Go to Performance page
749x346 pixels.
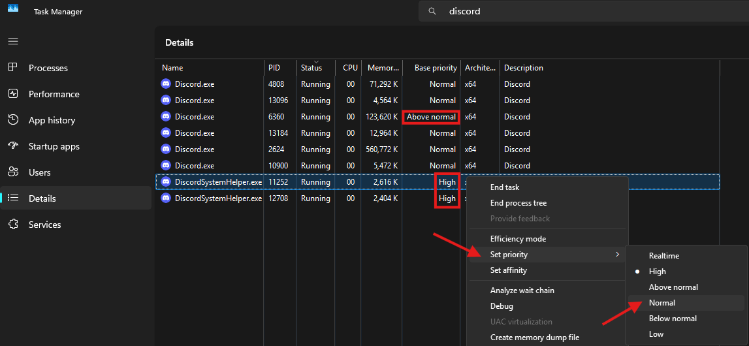click(x=76, y=94)
